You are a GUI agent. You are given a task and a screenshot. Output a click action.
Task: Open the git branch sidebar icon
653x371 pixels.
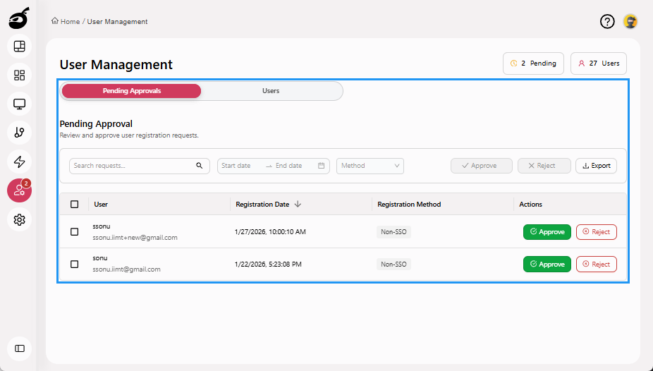[20, 133]
